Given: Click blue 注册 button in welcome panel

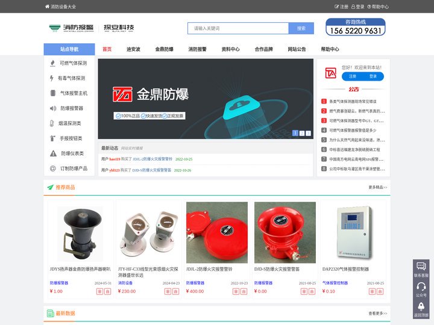Looking at the screenshot, I should click(x=353, y=76).
